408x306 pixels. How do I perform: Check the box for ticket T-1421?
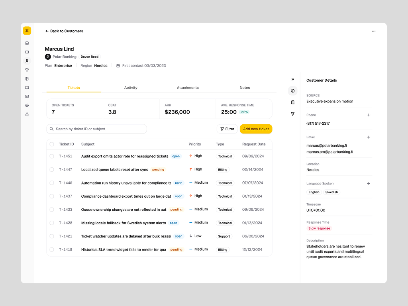[x=52, y=236]
